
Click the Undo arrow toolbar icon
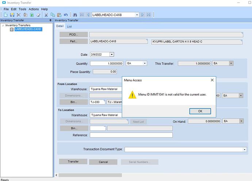(66, 15)
